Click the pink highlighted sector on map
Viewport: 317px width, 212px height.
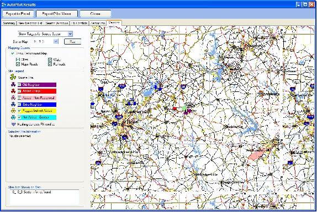pos(256,155)
